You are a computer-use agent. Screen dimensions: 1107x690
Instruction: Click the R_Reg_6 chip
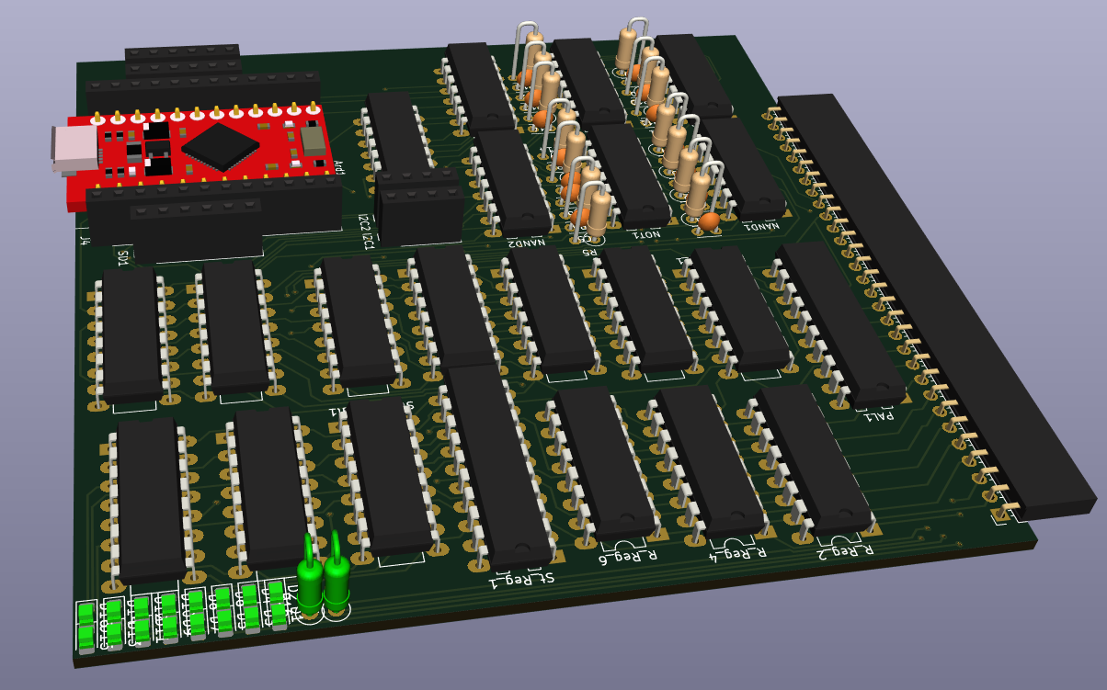(606, 462)
